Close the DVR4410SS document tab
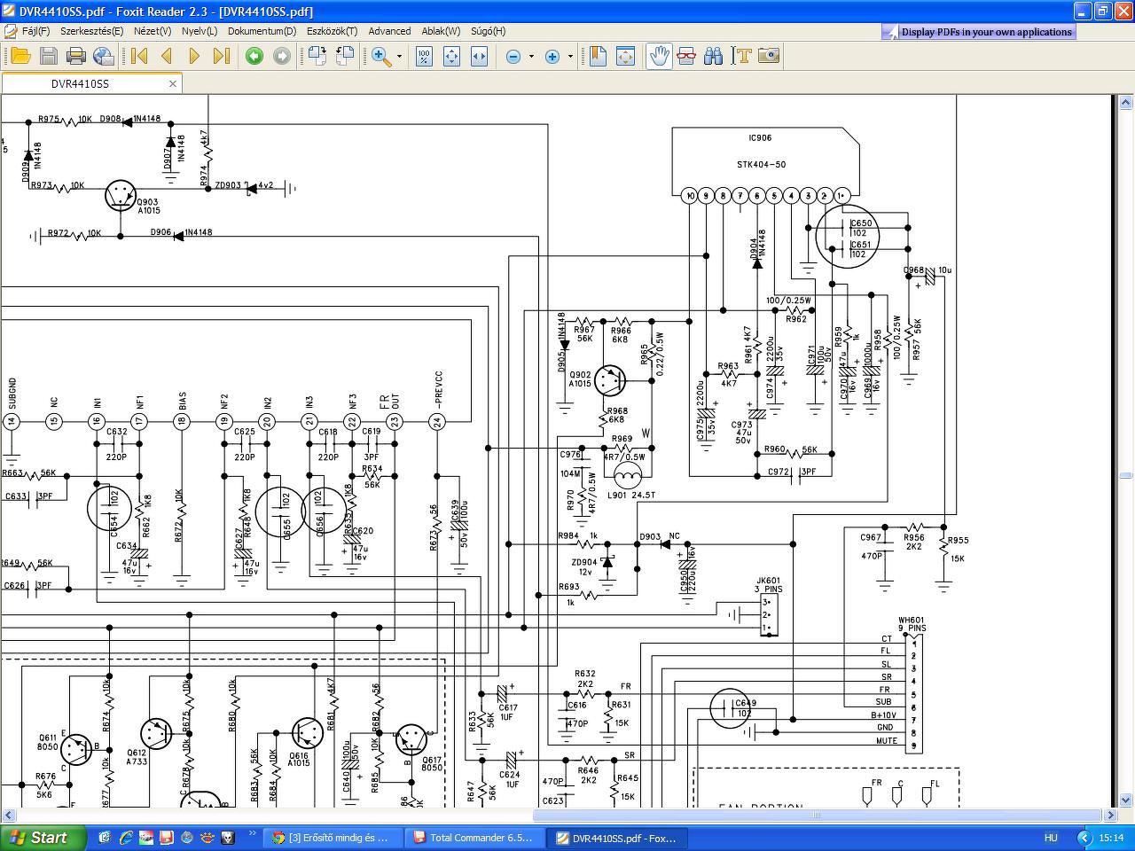 pos(173,84)
